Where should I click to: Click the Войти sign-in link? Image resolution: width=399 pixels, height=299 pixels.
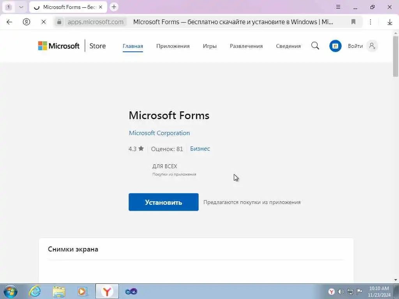tap(355, 46)
